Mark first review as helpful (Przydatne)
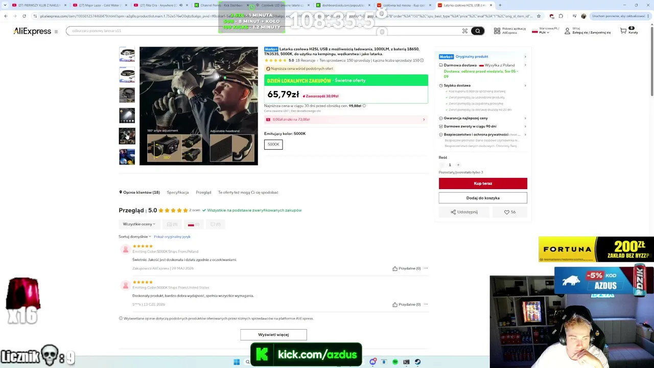This screenshot has width=654, height=368. [407, 268]
